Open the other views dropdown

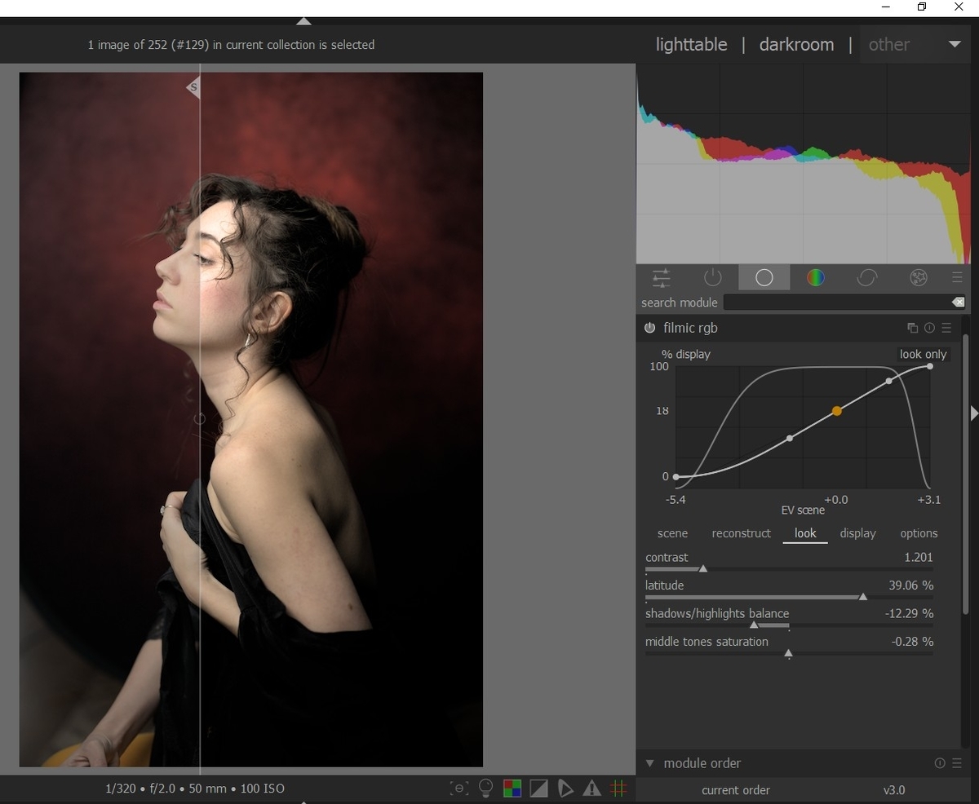[x=915, y=45]
